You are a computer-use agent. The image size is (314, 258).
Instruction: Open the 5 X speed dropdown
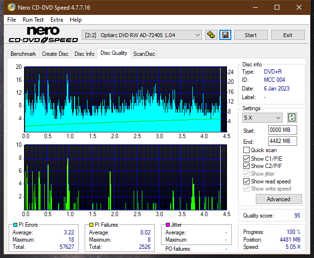(x=263, y=117)
